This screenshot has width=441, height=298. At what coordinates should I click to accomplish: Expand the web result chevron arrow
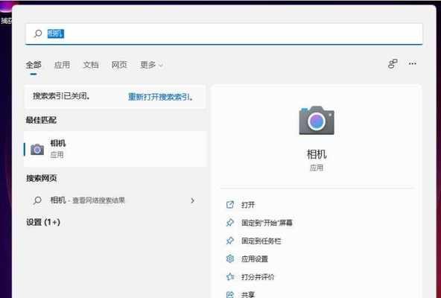pos(193,200)
